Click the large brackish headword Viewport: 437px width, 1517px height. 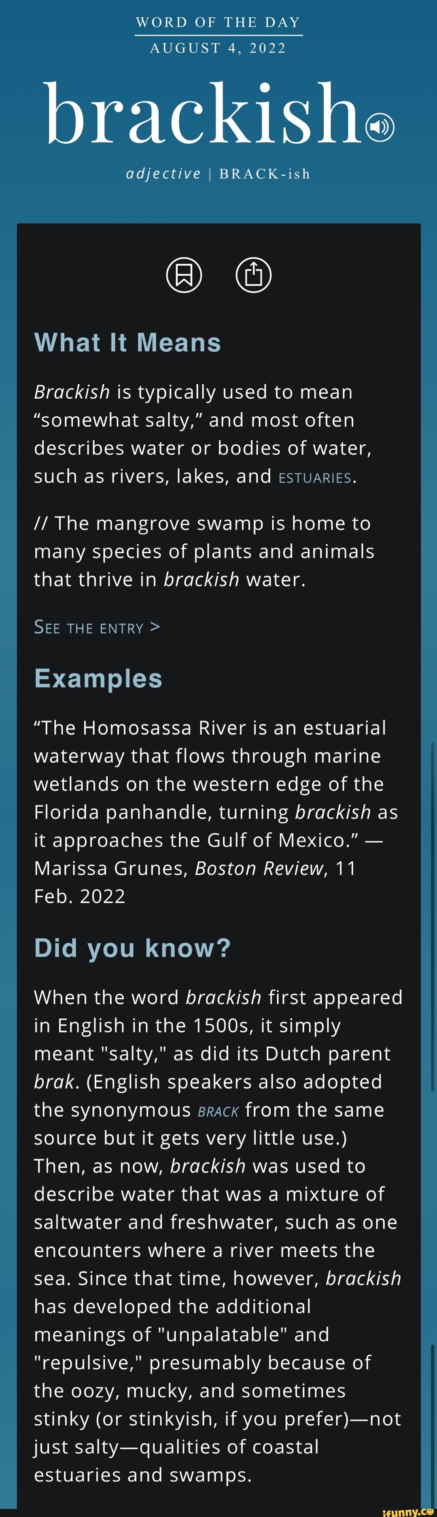pos(204,113)
